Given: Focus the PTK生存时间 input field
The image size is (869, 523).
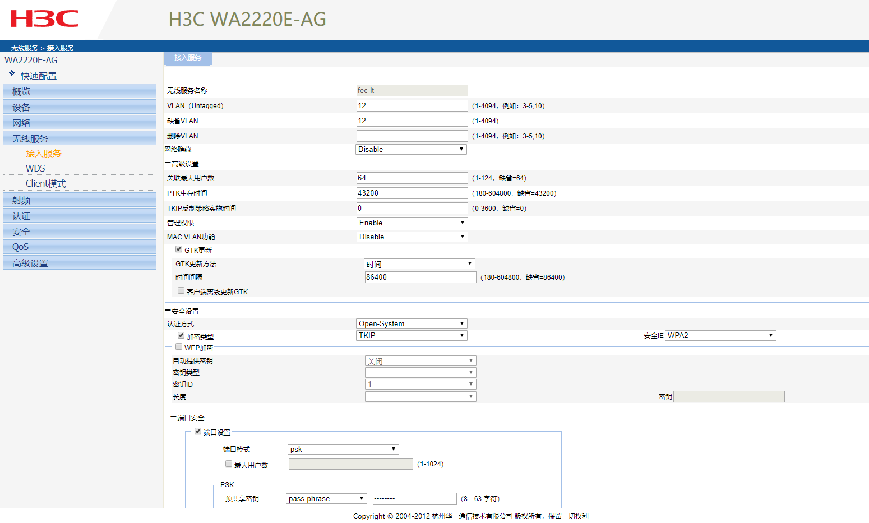Looking at the screenshot, I should 412,193.
